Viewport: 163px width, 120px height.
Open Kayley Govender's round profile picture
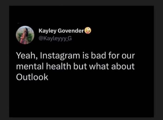(x=25, y=35)
